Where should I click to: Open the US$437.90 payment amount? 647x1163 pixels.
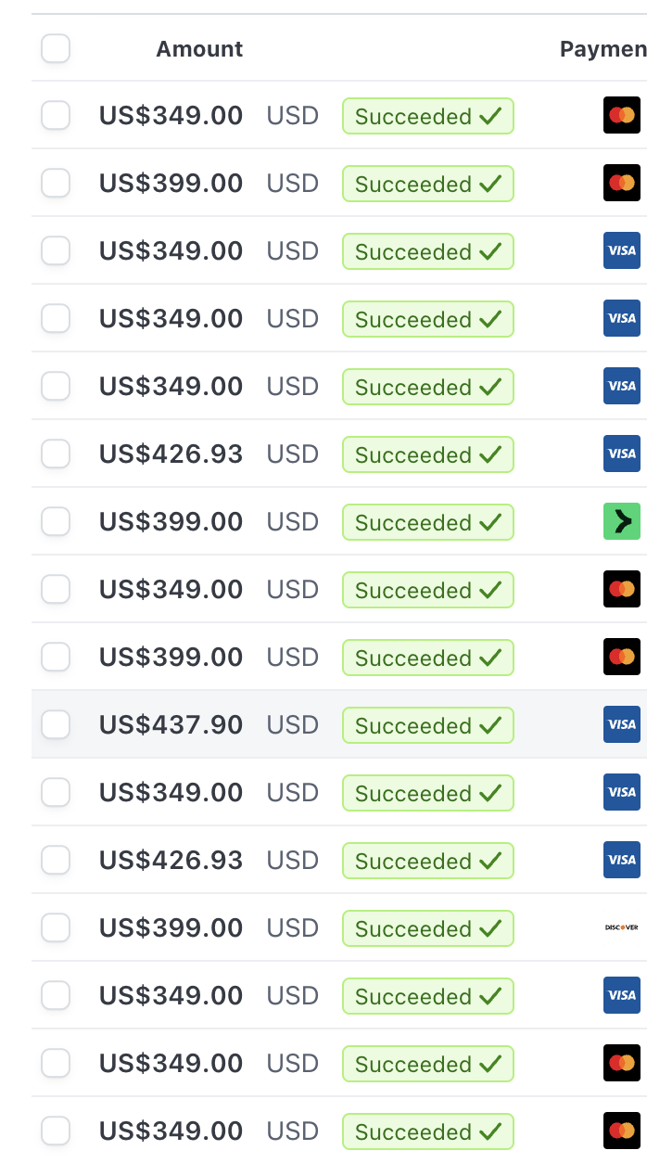click(171, 724)
